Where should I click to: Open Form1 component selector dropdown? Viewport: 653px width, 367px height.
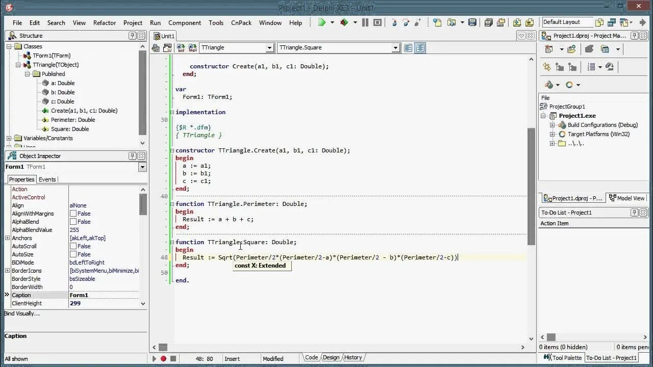[x=142, y=167]
